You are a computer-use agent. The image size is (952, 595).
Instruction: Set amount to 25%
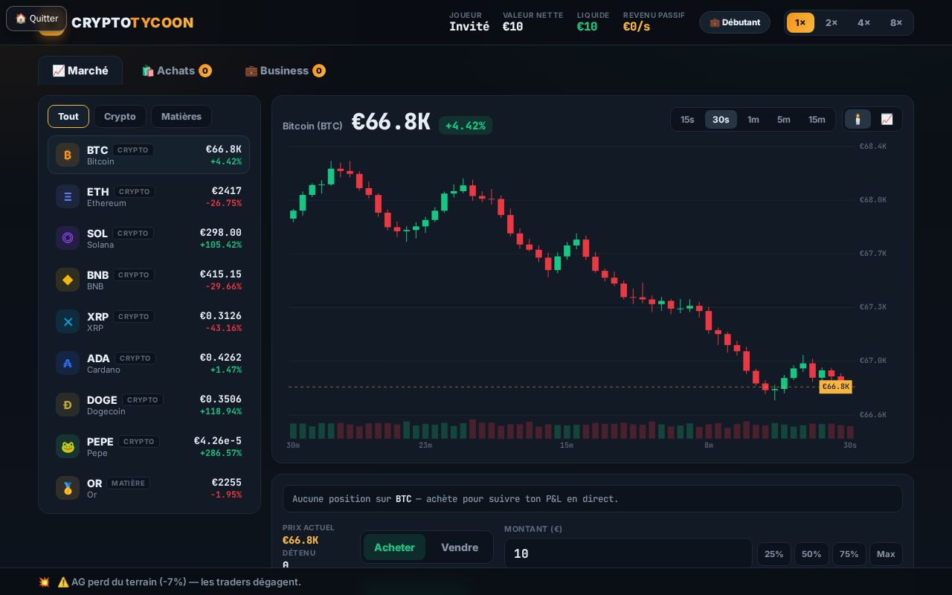point(774,554)
